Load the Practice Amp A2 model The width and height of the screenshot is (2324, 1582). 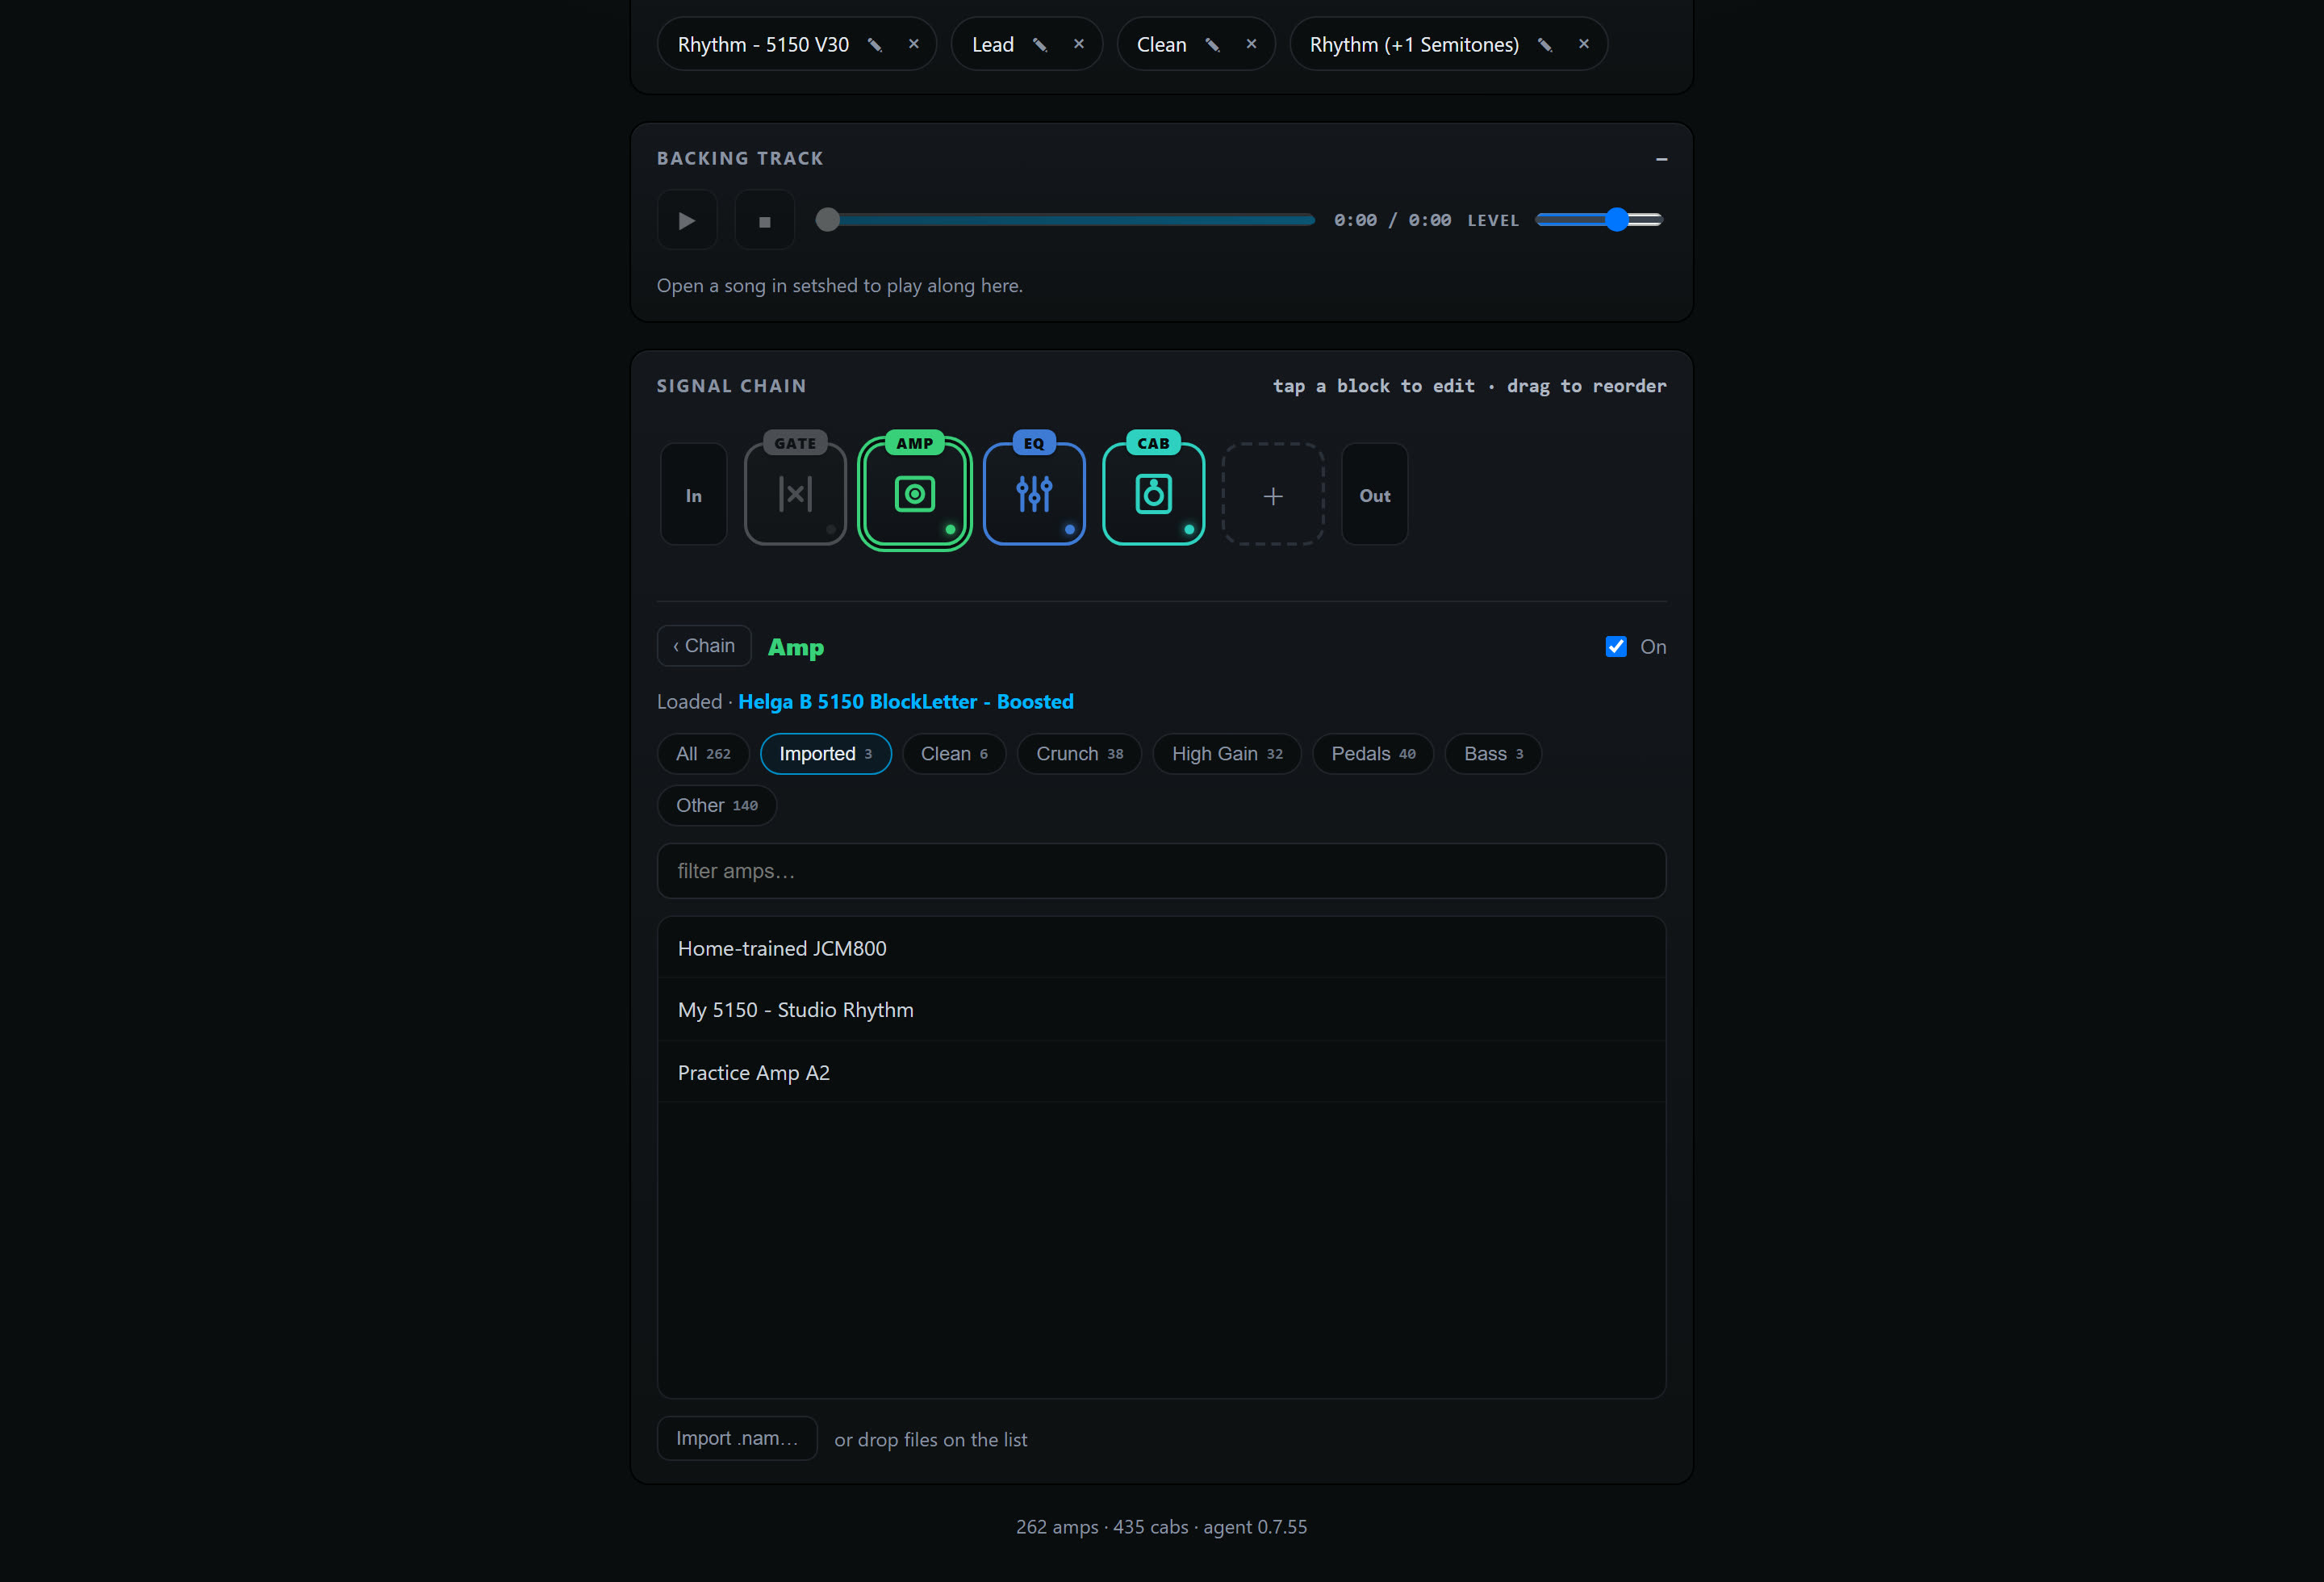point(1161,1072)
